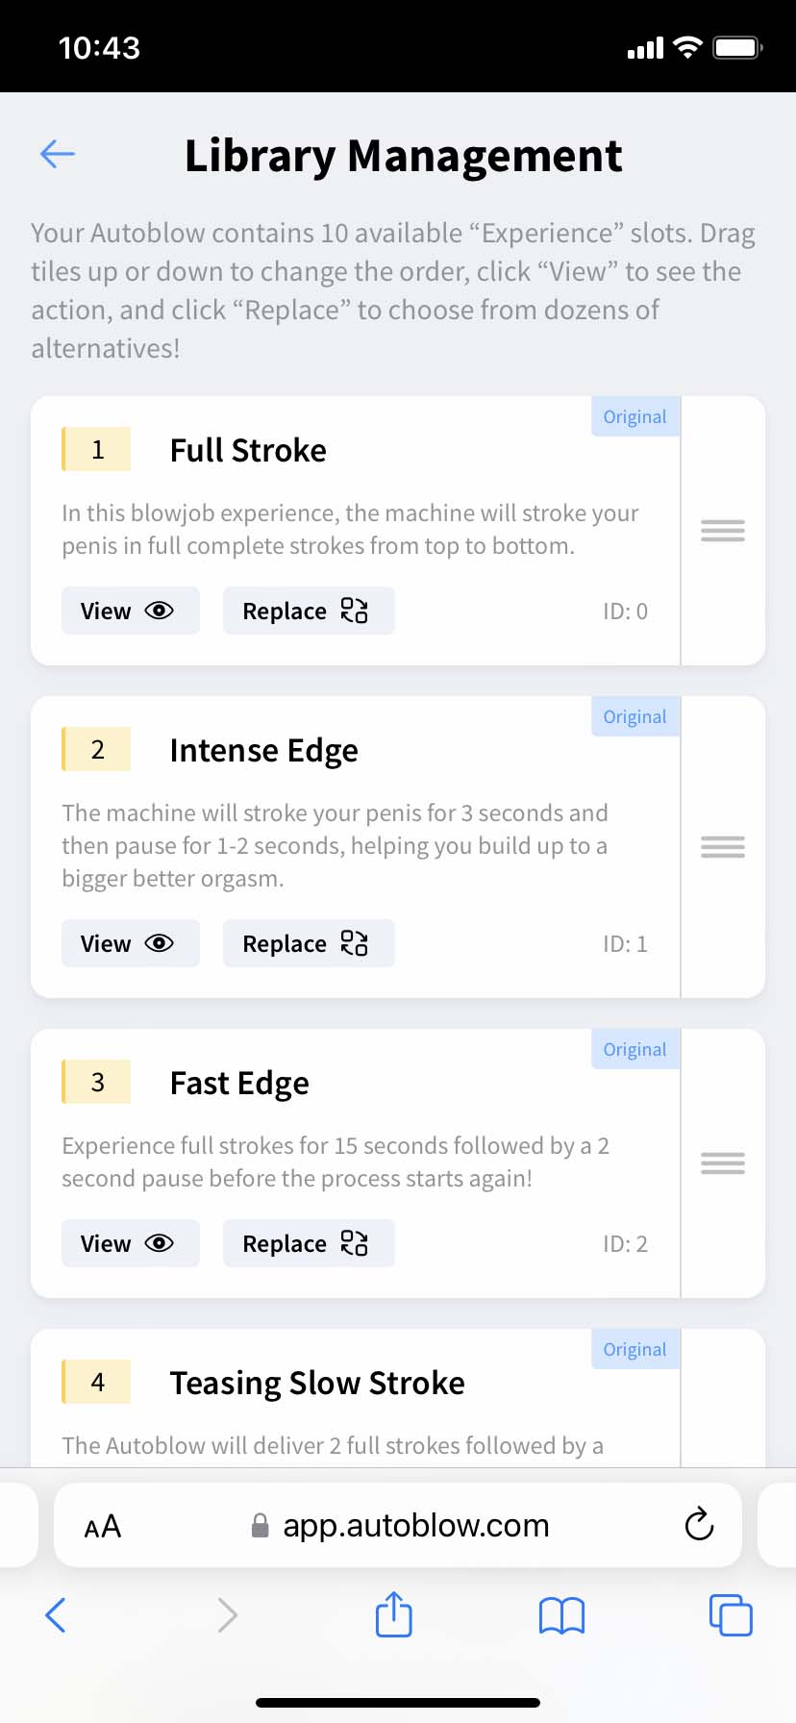The height and width of the screenshot is (1723, 796).
Task: Tap the blue back arrow beside Library Management
Action: pos(58,154)
